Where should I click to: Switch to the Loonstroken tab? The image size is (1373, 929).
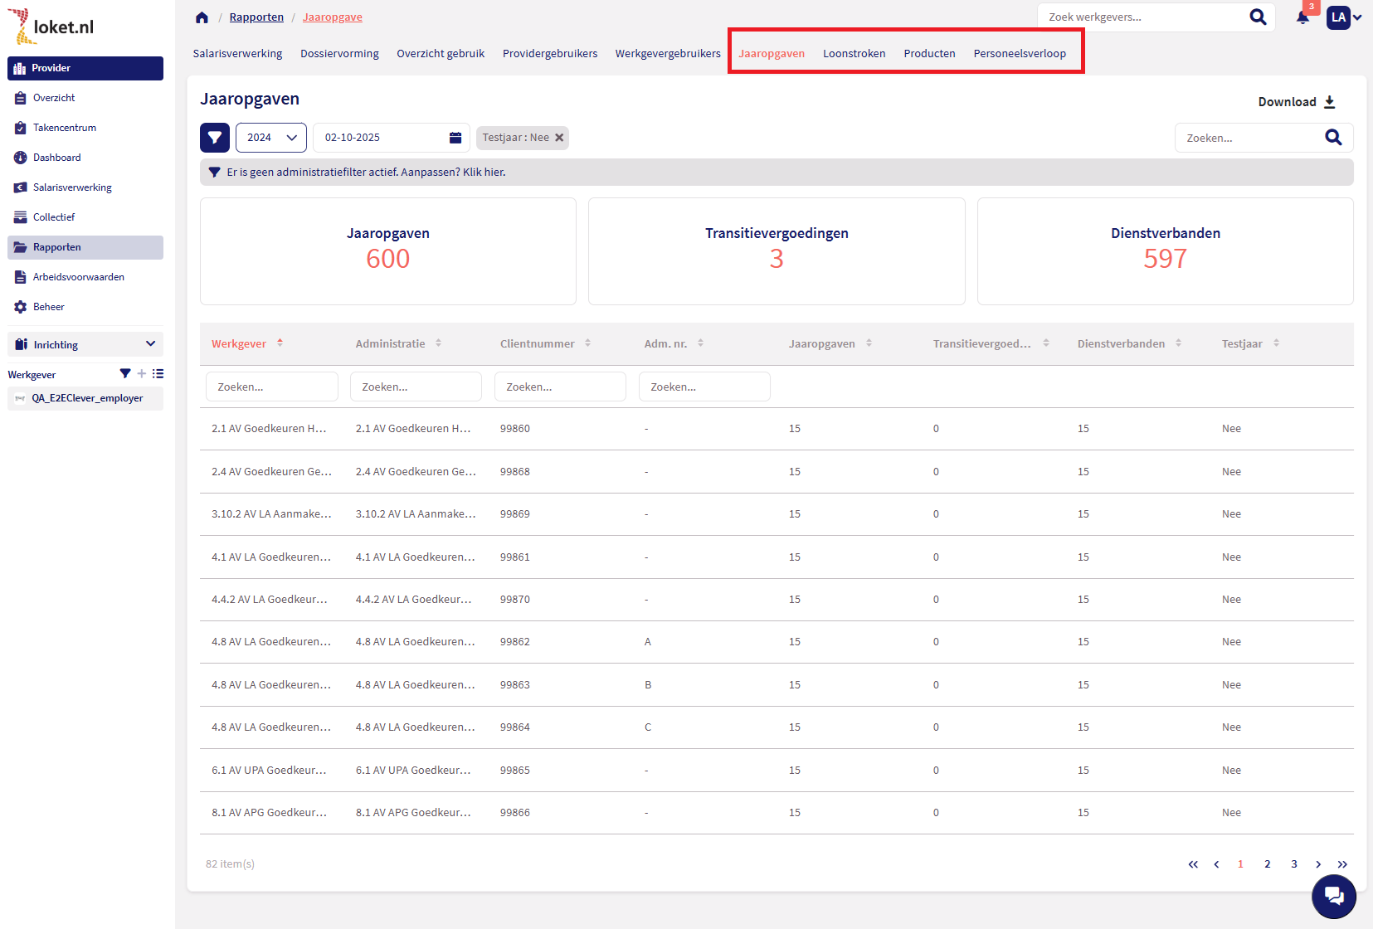(x=854, y=53)
